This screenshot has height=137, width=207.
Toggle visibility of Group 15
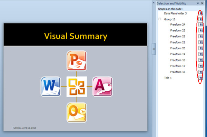coord(201,19)
